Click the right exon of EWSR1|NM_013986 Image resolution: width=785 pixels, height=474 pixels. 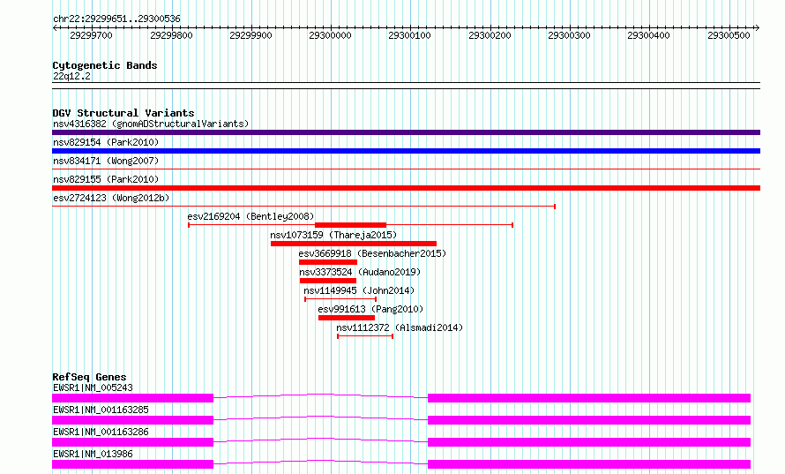click(x=589, y=464)
